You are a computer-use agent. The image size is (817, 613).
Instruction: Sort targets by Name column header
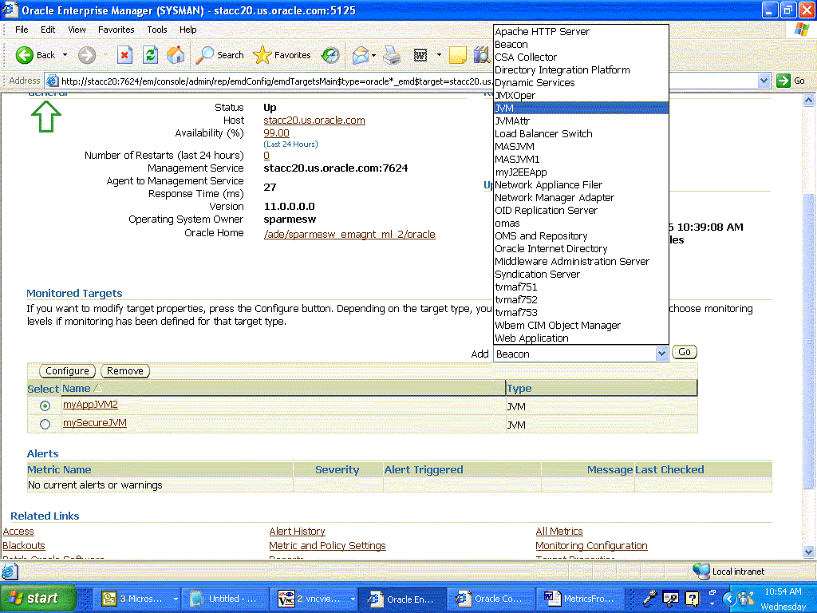tap(76, 389)
